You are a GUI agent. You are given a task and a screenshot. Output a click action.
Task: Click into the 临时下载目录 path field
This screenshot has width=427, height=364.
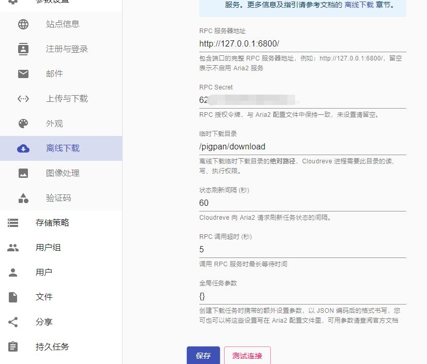point(302,147)
